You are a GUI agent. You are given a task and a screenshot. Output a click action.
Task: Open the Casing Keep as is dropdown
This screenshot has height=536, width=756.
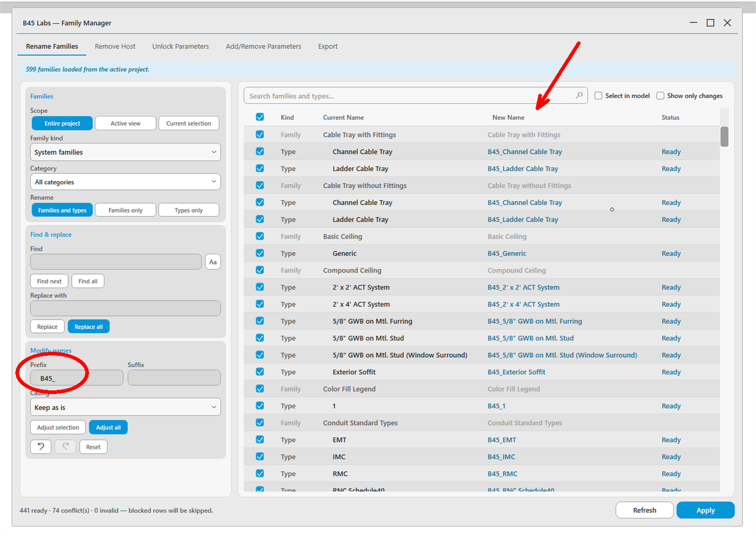pyautogui.click(x=125, y=408)
